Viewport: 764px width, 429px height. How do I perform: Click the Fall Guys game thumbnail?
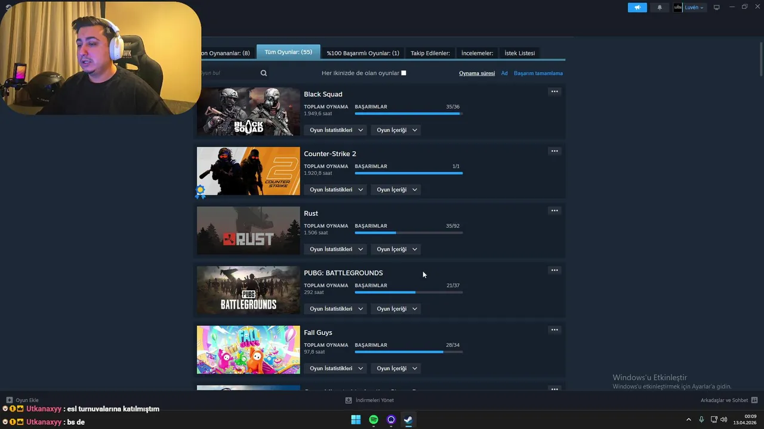tap(248, 350)
